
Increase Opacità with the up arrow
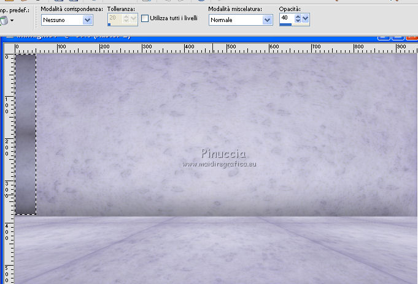(x=298, y=17)
